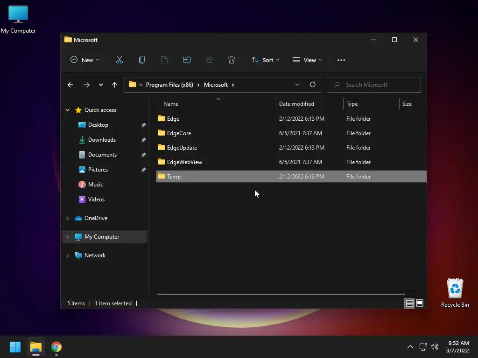Open Music in navigation pane
Viewport: 478px width, 358px height.
(95, 185)
